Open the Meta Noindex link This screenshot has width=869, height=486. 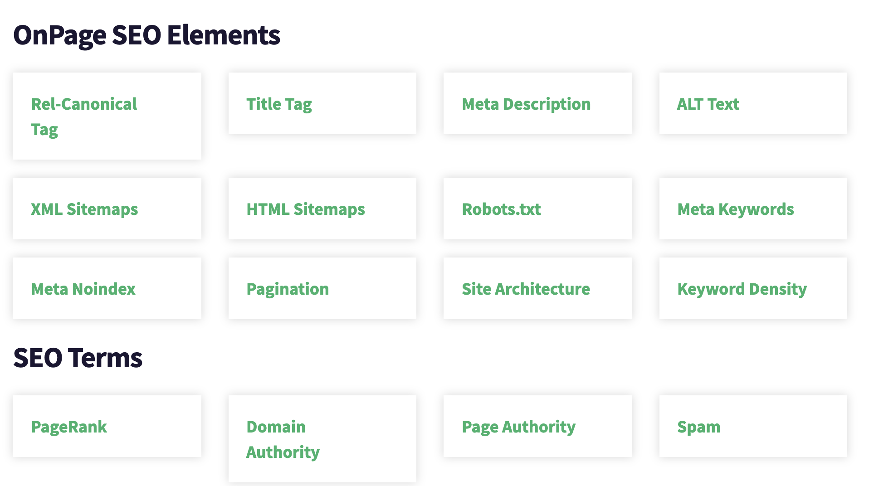click(x=83, y=289)
